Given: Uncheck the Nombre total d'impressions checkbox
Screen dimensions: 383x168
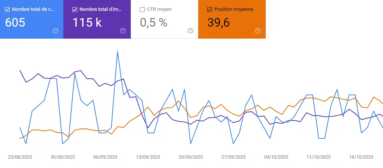Looking at the screenshot, I should pos(75,9).
